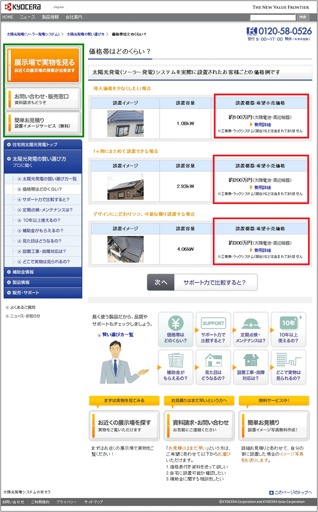Expand the 販売・サポート sidebar section

pos(43,293)
